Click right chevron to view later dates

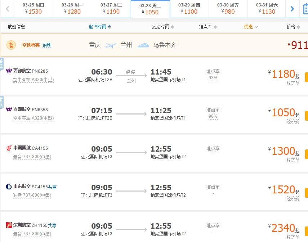click(292, 9)
